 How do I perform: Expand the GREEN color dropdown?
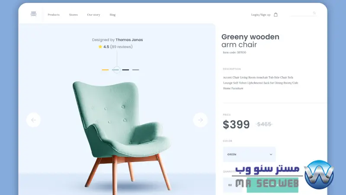point(249,154)
